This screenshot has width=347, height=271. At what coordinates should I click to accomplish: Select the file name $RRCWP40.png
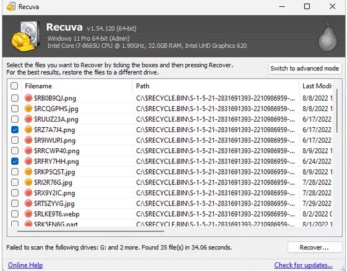point(57,151)
